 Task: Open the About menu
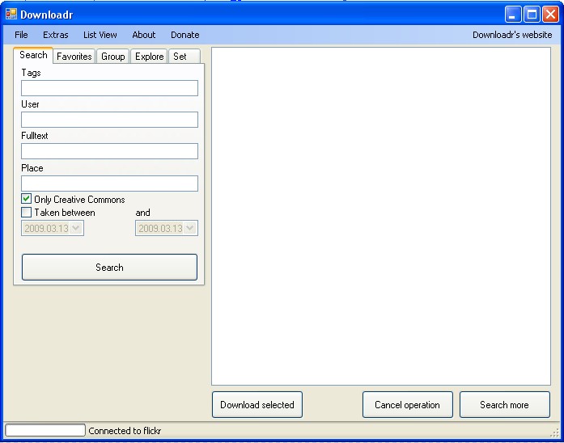(x=144, y=35)
